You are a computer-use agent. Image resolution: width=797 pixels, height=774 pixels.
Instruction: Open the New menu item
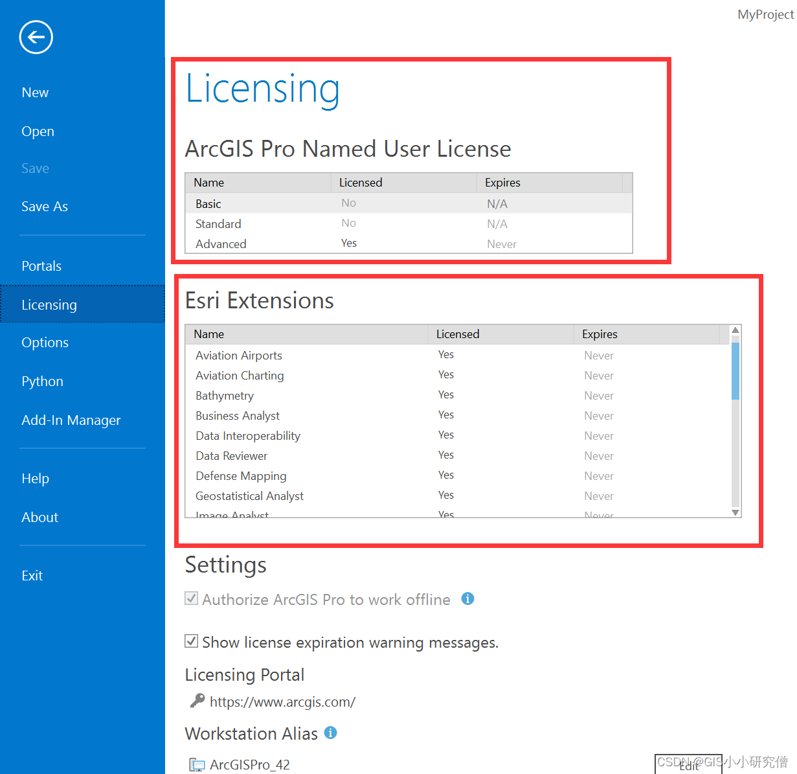point(35,93)
